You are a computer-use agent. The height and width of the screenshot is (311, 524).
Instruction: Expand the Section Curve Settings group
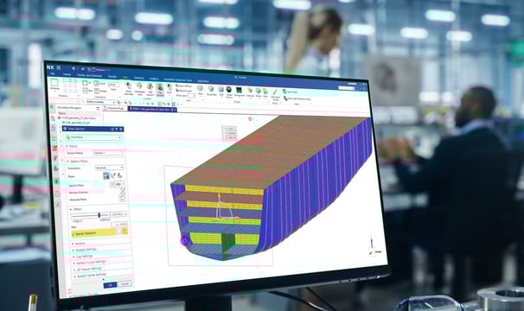click(x=89, y=263)
